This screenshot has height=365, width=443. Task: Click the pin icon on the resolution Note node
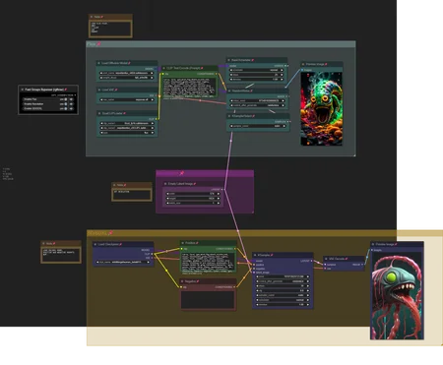(125, 185)
